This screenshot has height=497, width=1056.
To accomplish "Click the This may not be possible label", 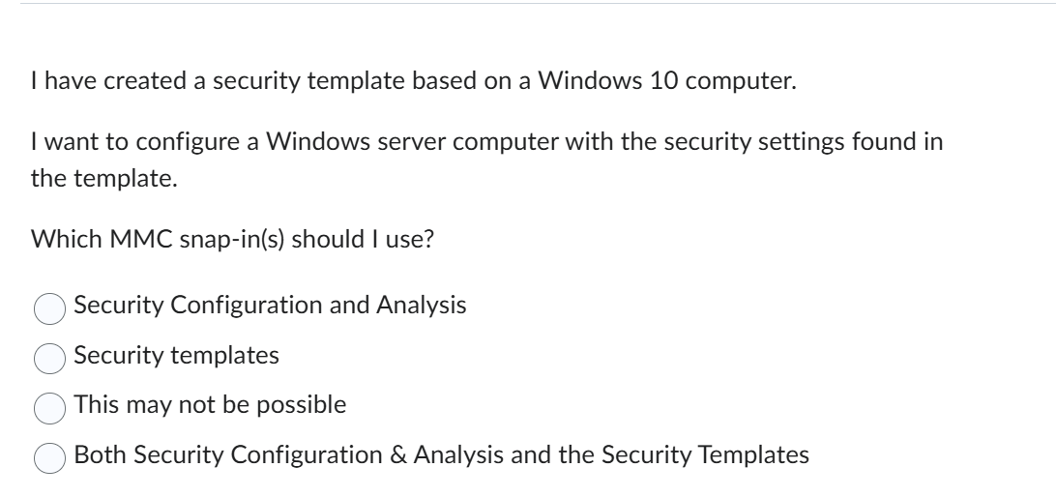I will point(210,405).
